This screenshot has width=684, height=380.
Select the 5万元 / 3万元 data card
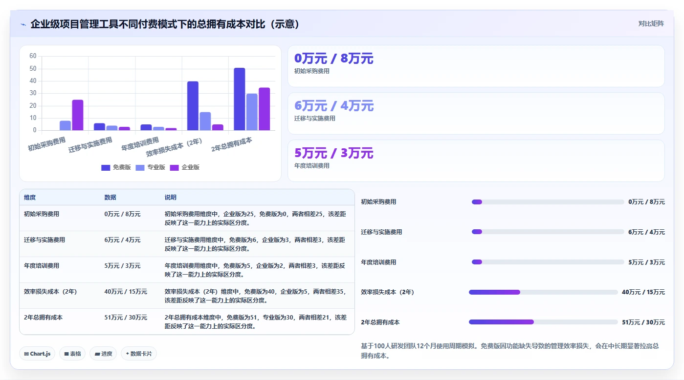476,160
